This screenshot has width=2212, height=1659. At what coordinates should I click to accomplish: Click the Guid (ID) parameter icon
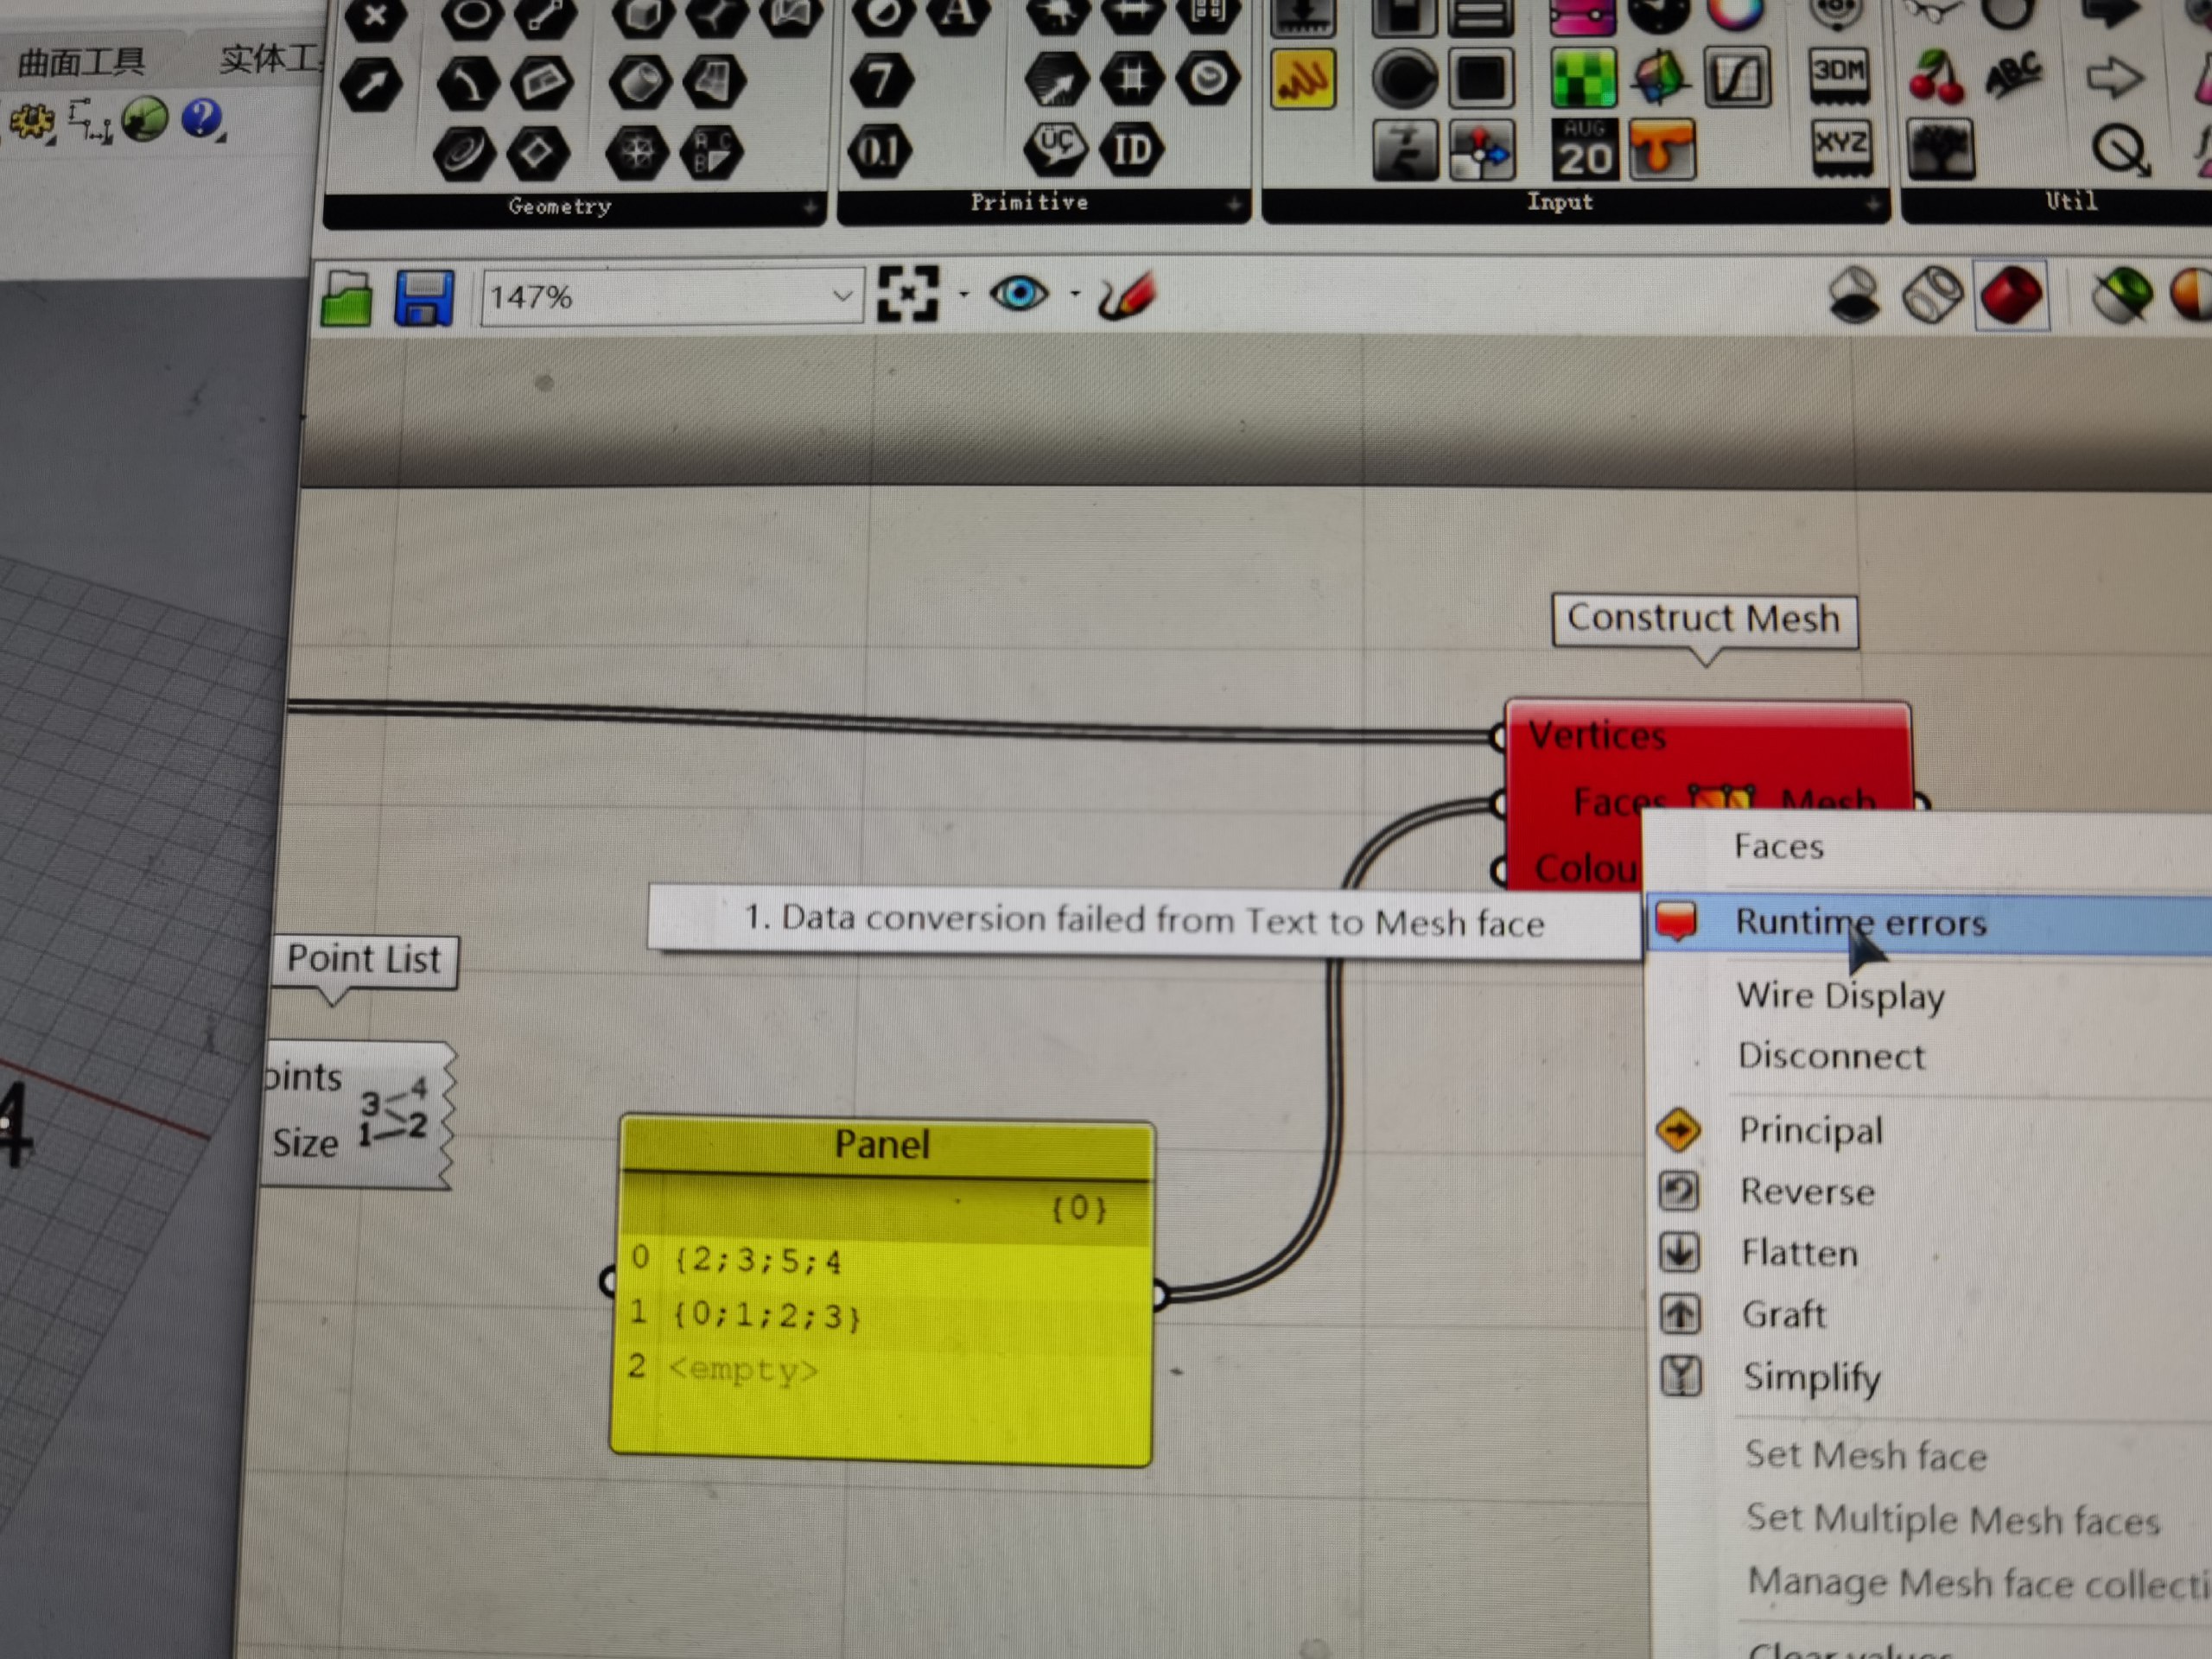[1131, 150]
